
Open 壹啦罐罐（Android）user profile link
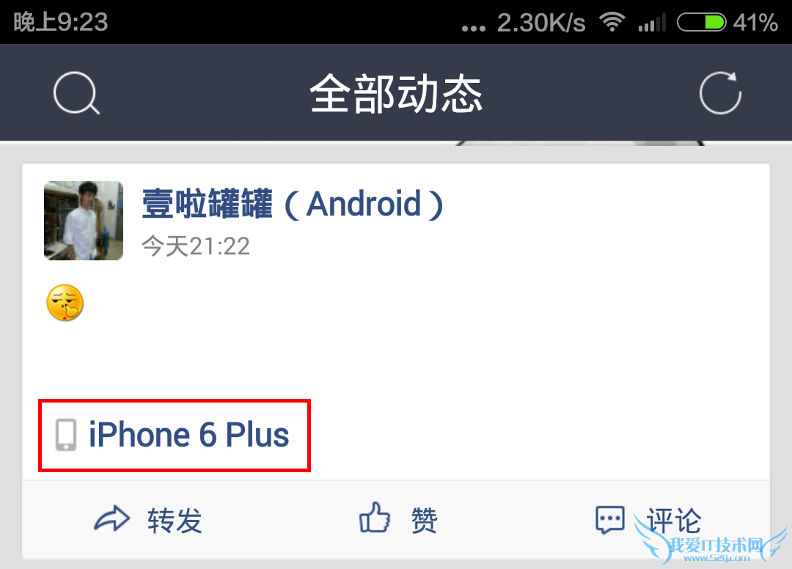(x=293, y=204)
